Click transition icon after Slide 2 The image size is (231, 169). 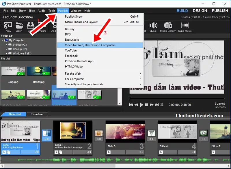[x=99, y=133]
